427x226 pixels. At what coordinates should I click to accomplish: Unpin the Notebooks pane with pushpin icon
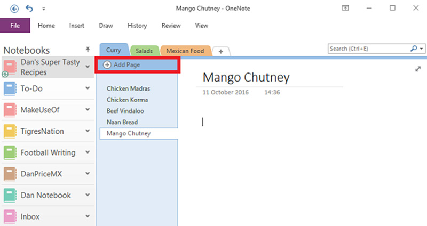point(88,49)
